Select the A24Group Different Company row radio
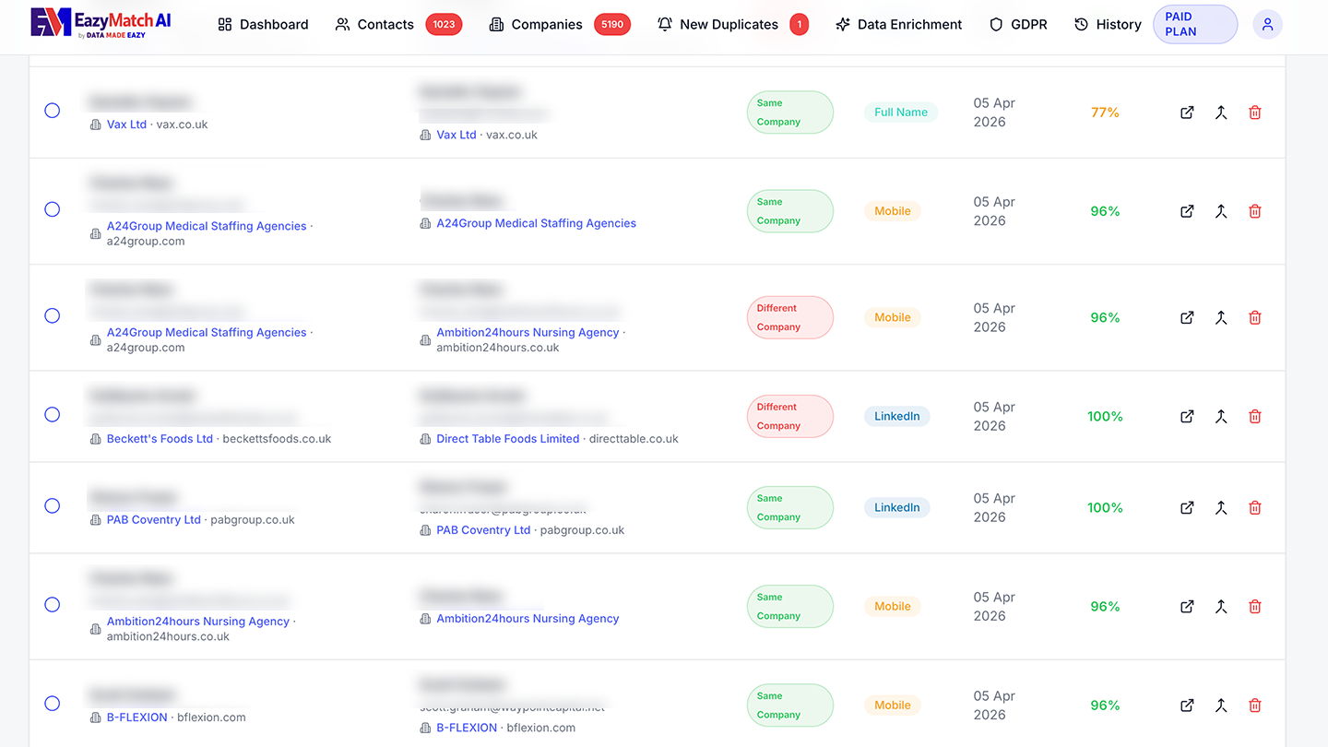Viewport: 1328px width, 747px height. [53, 315]
